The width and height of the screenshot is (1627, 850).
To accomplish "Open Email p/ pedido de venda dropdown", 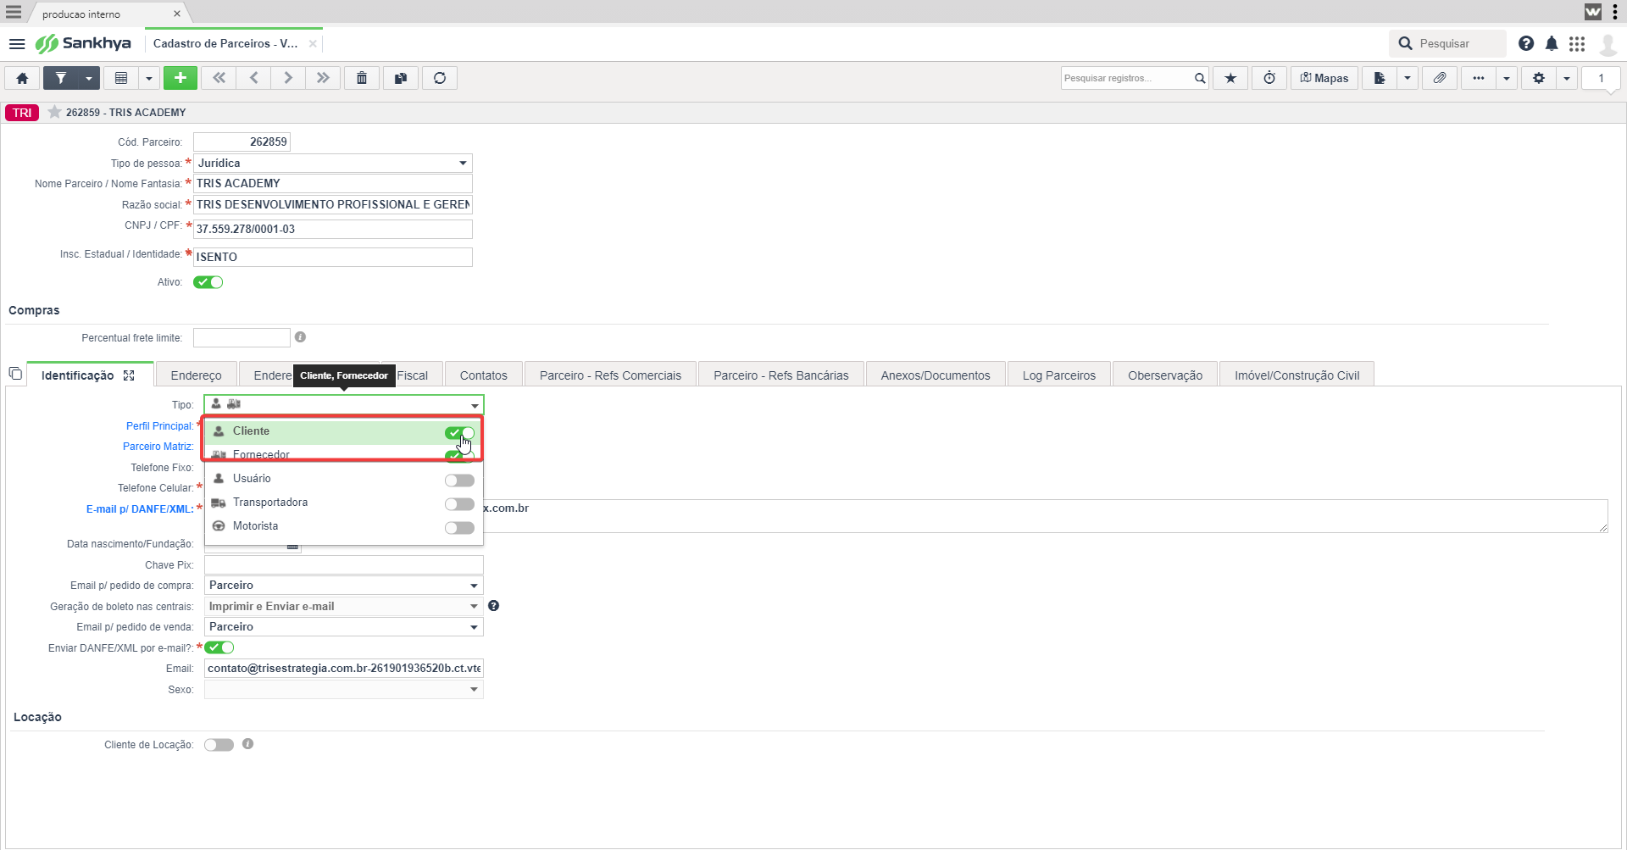I will coord(344,627).
